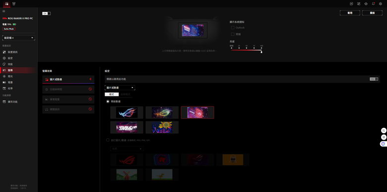Image resolution: width=387 pixels, height=192 pixels.
Task: Open the chat assistant floating icon
Action: click(384, 144)
